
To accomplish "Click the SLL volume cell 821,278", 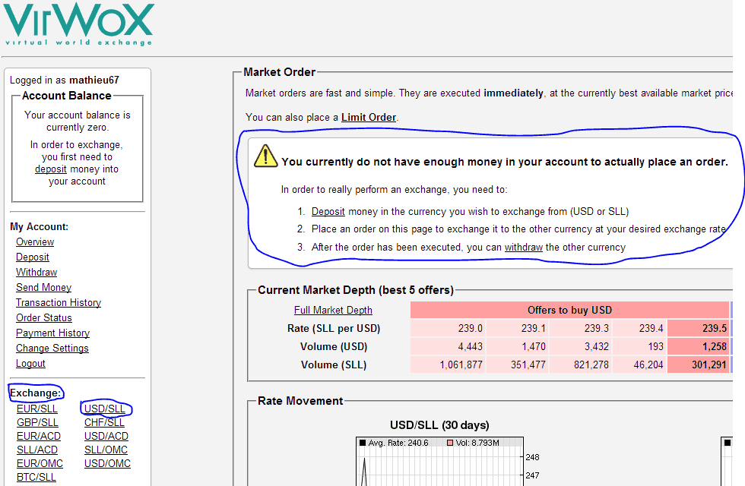I will coord(580,364).
